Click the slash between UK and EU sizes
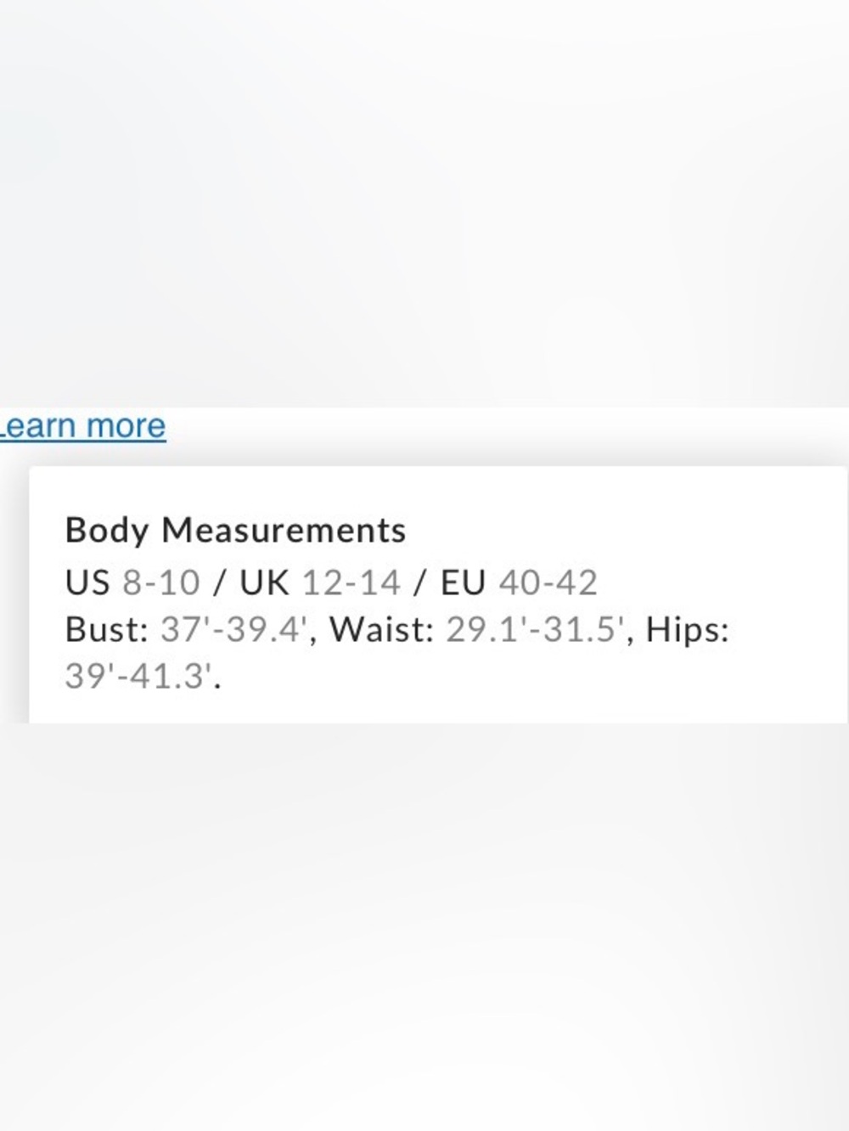Image resolution: width=849 pixels, height=1131 pixels. (420, 583)
